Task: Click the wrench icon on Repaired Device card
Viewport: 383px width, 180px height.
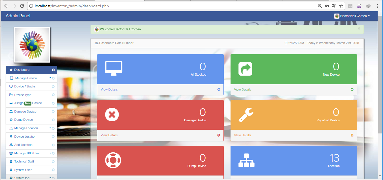Action: point(245,115)
